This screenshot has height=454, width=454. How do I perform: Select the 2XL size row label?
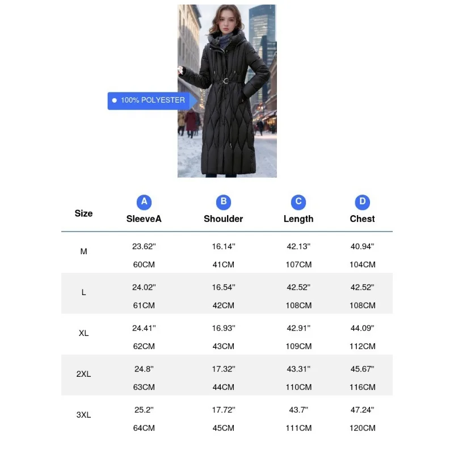83,373
